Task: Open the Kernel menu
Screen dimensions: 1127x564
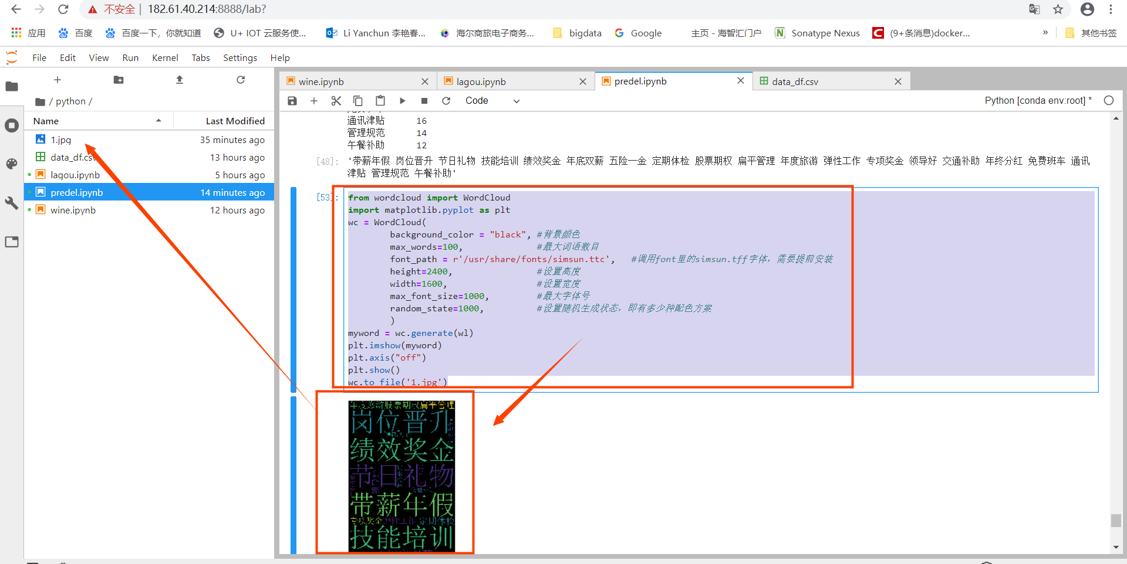Action: tap(165, 57)
